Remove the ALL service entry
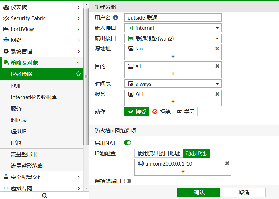The height and width of the screenshot is (199, 279). click(217, 94)
